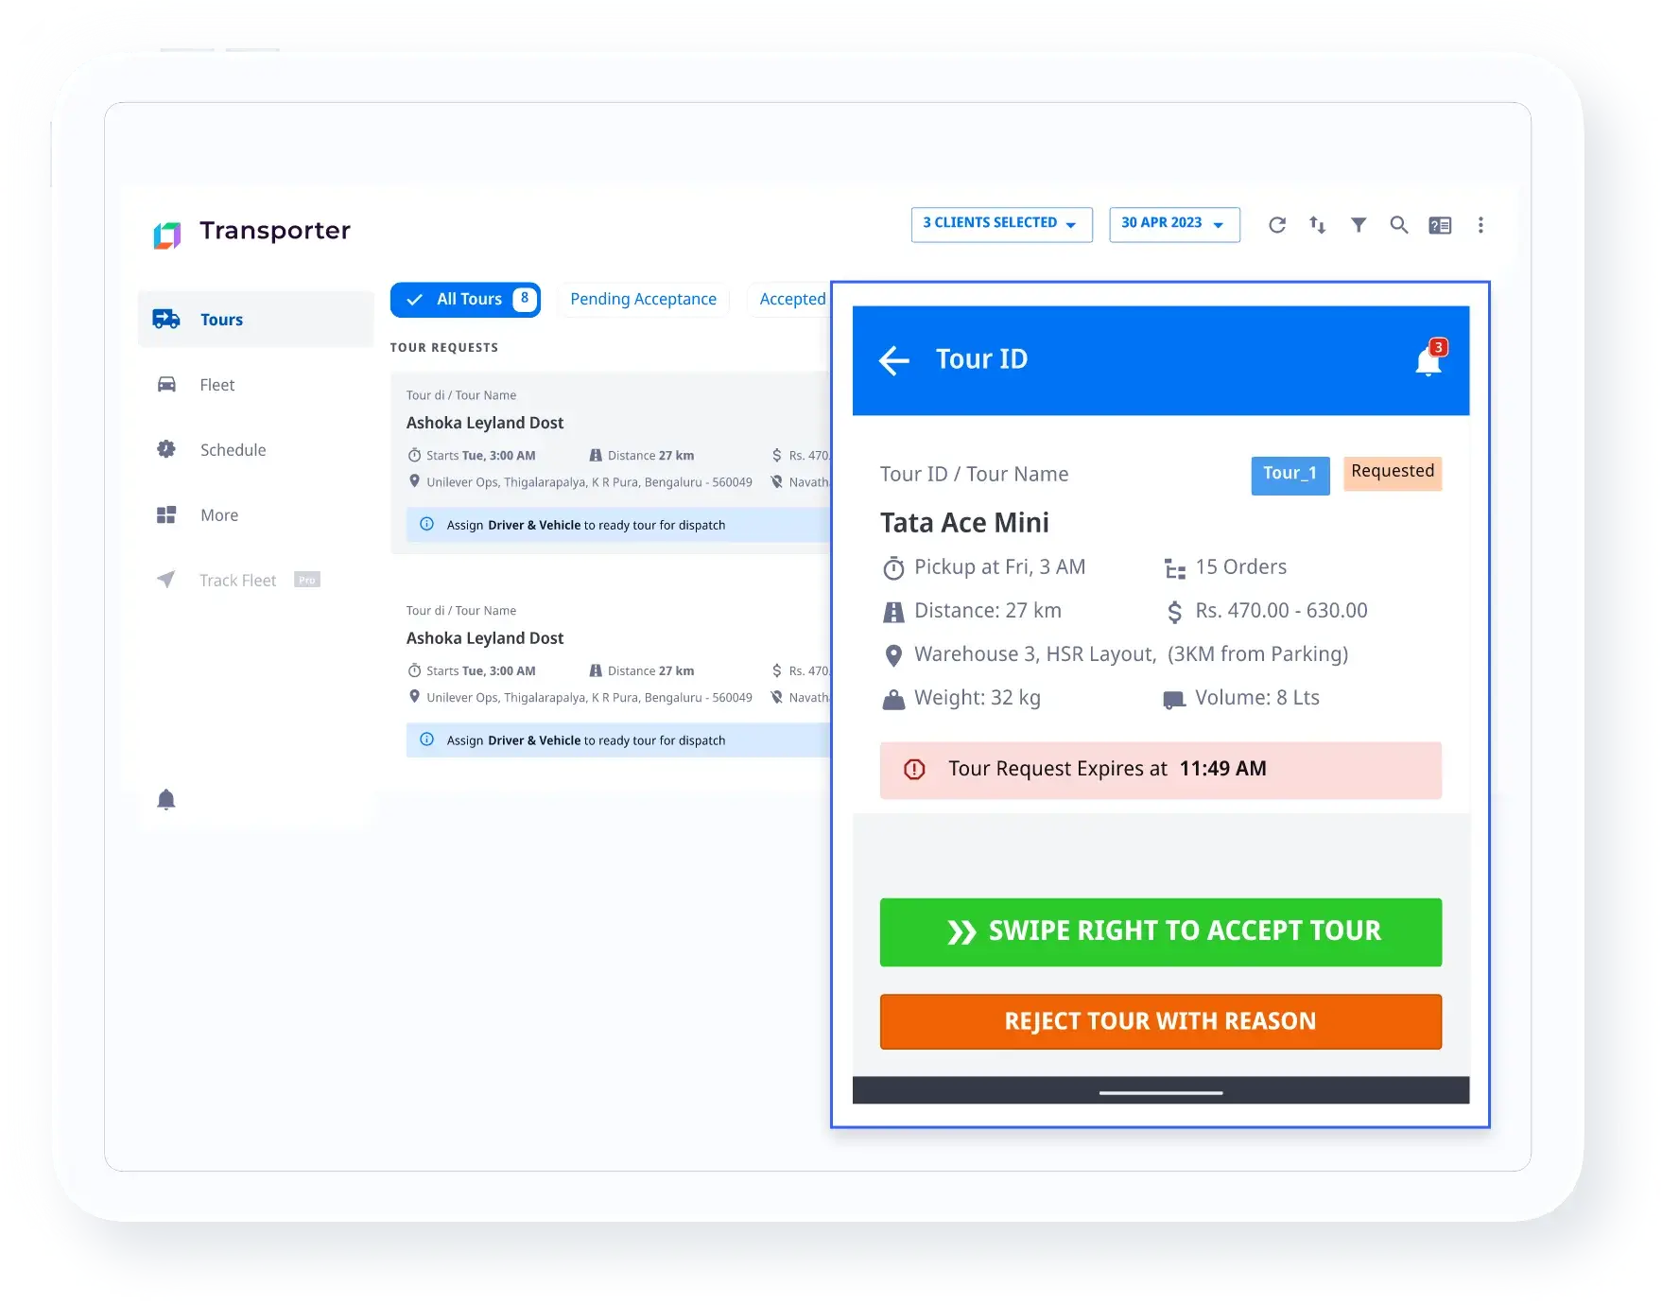Click the sidebar bell icon
The image size is (1662, 1305).
(x=166, y=800)
